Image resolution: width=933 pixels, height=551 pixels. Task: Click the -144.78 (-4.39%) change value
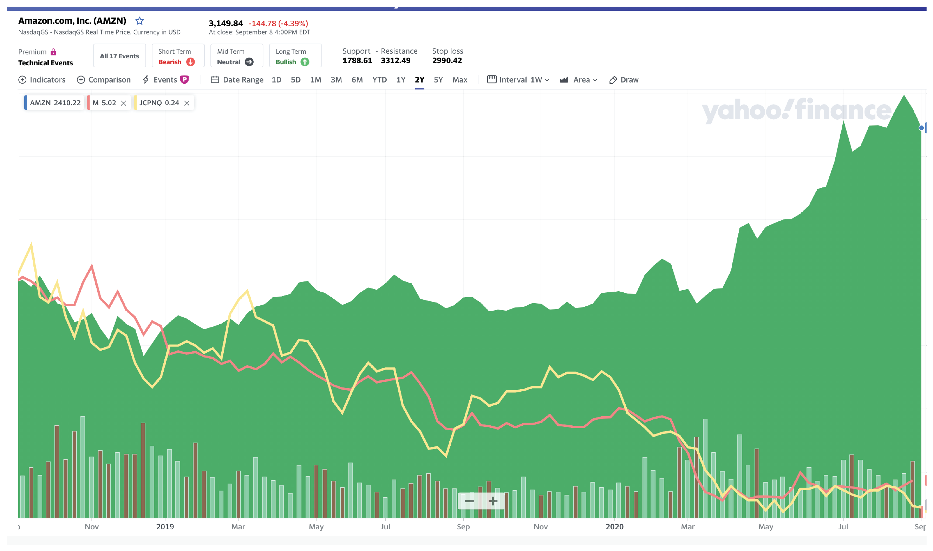tap(278, 24)
